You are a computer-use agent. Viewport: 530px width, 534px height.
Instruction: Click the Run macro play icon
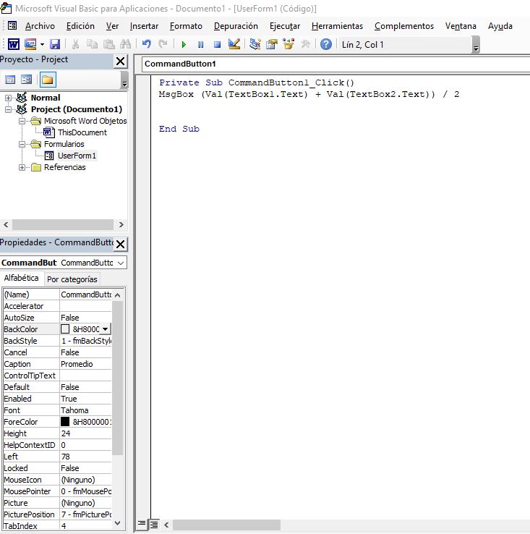[x=184, y=44]
